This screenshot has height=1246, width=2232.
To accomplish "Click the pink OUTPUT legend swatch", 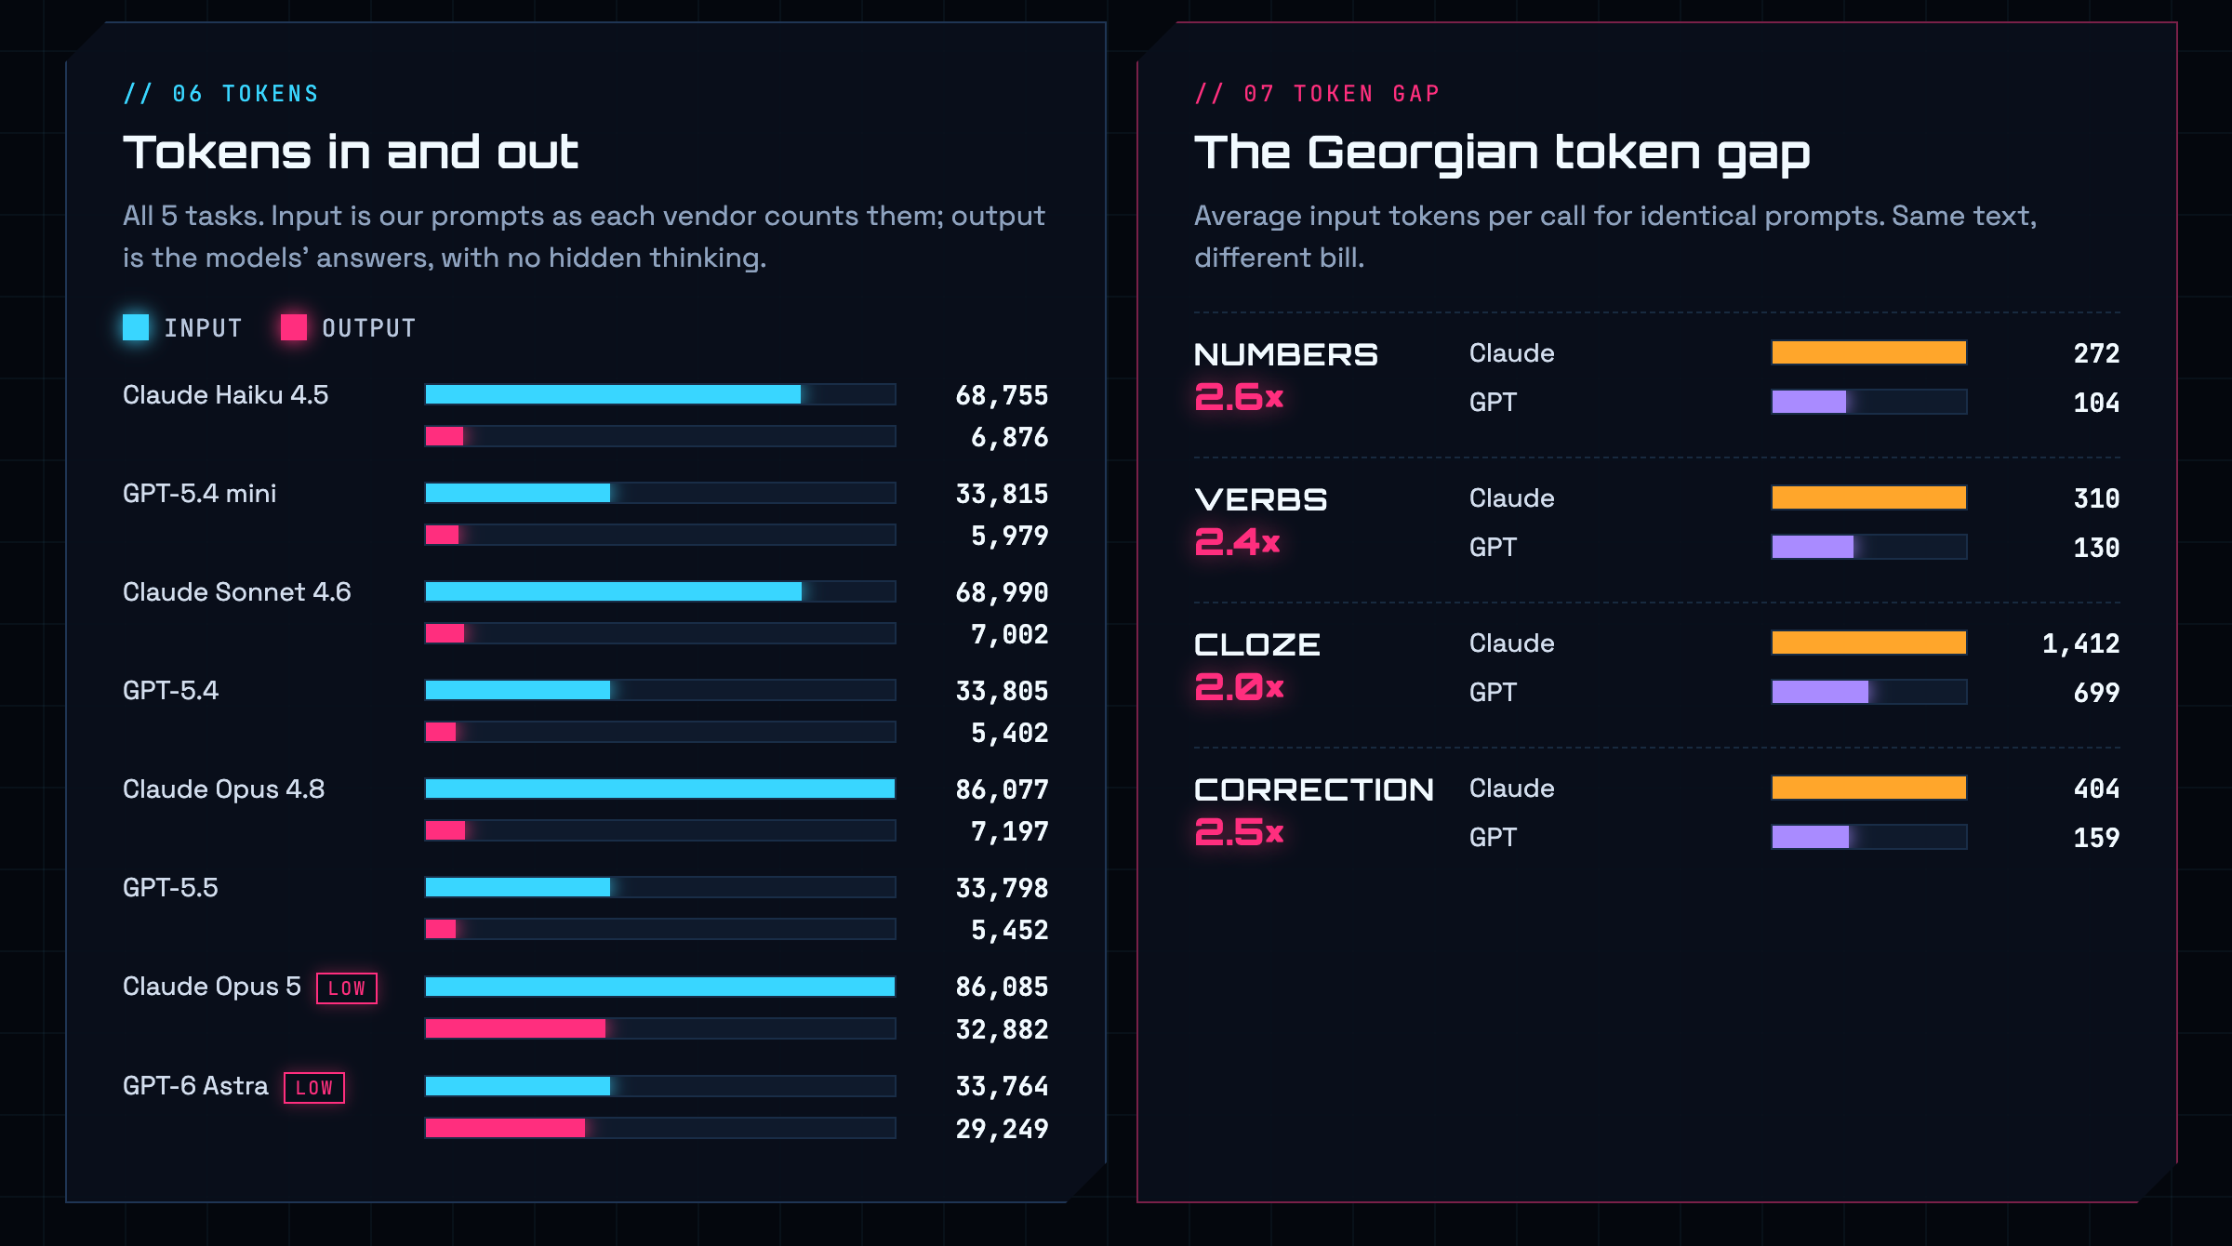I will [294, 327].
